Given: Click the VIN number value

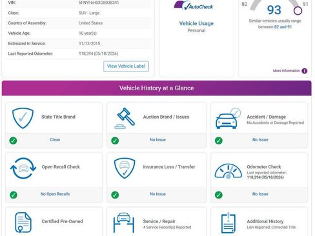Looking at the screenshot, I should (99, 3).
